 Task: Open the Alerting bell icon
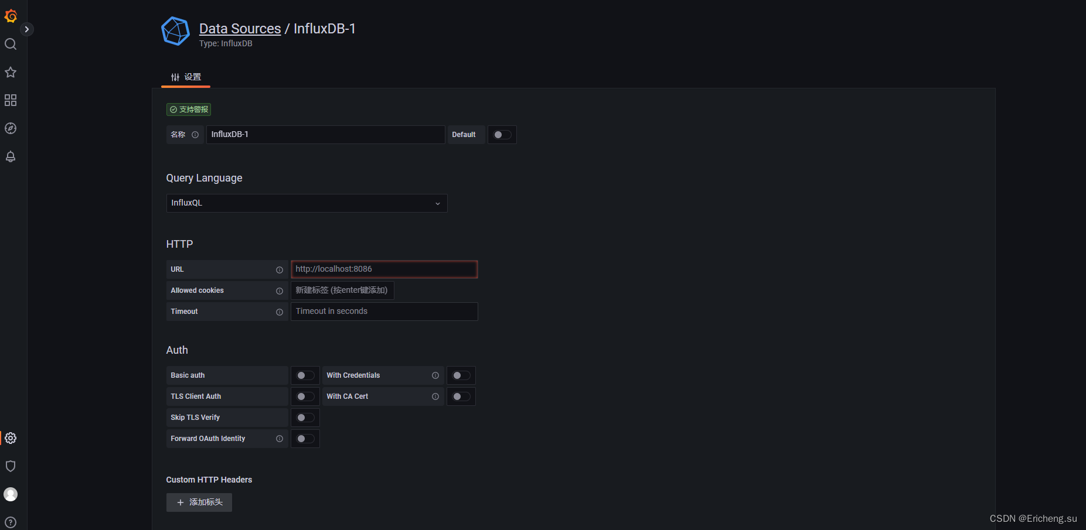11,156
